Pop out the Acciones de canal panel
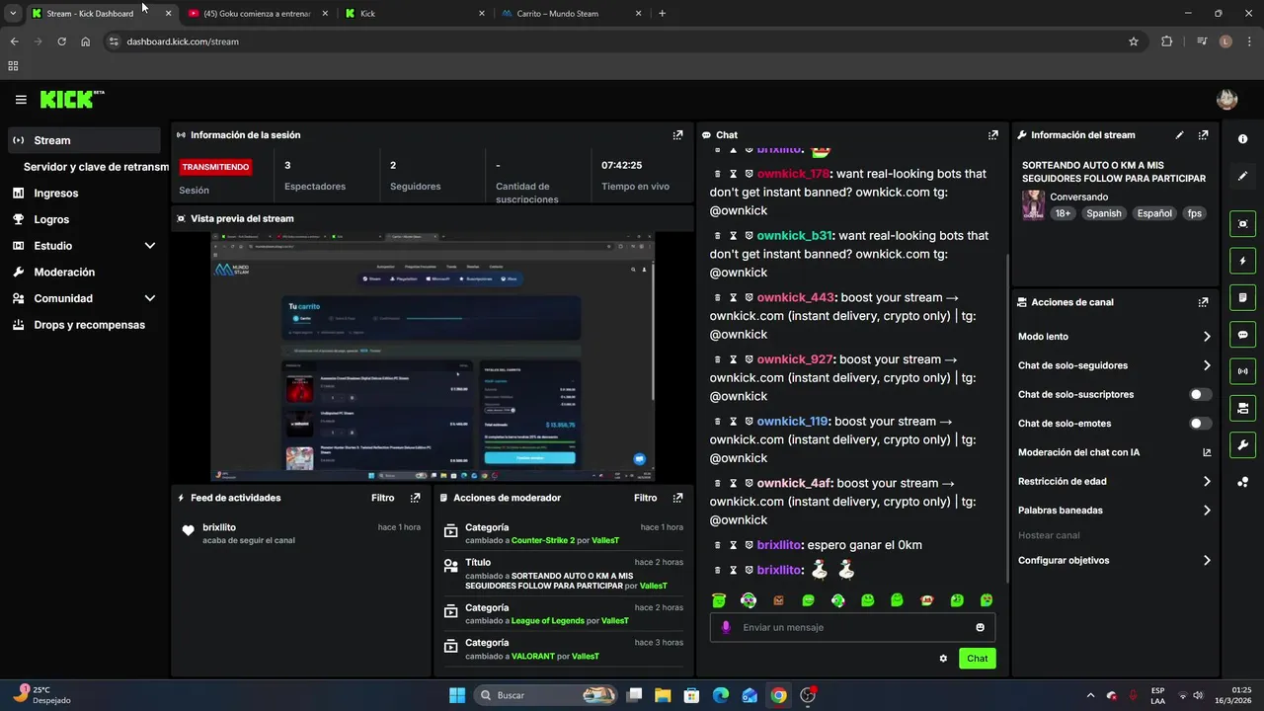1264x711 pixels. point(1203,302)
